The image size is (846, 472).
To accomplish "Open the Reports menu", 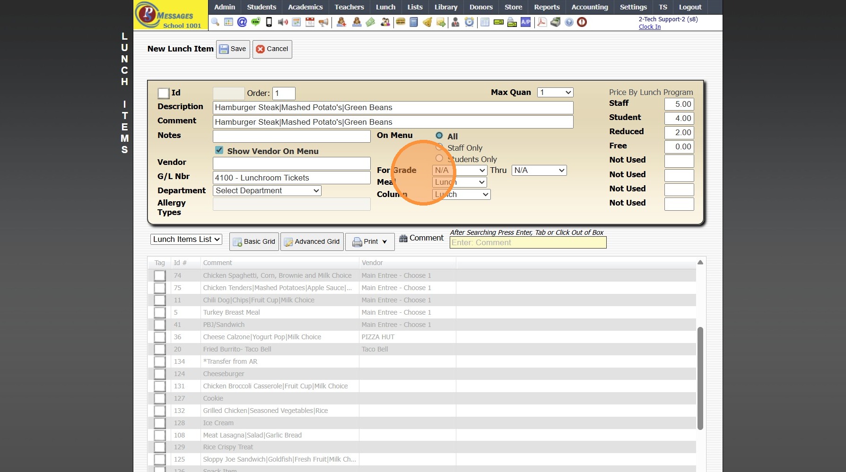I will pos(547,7).
